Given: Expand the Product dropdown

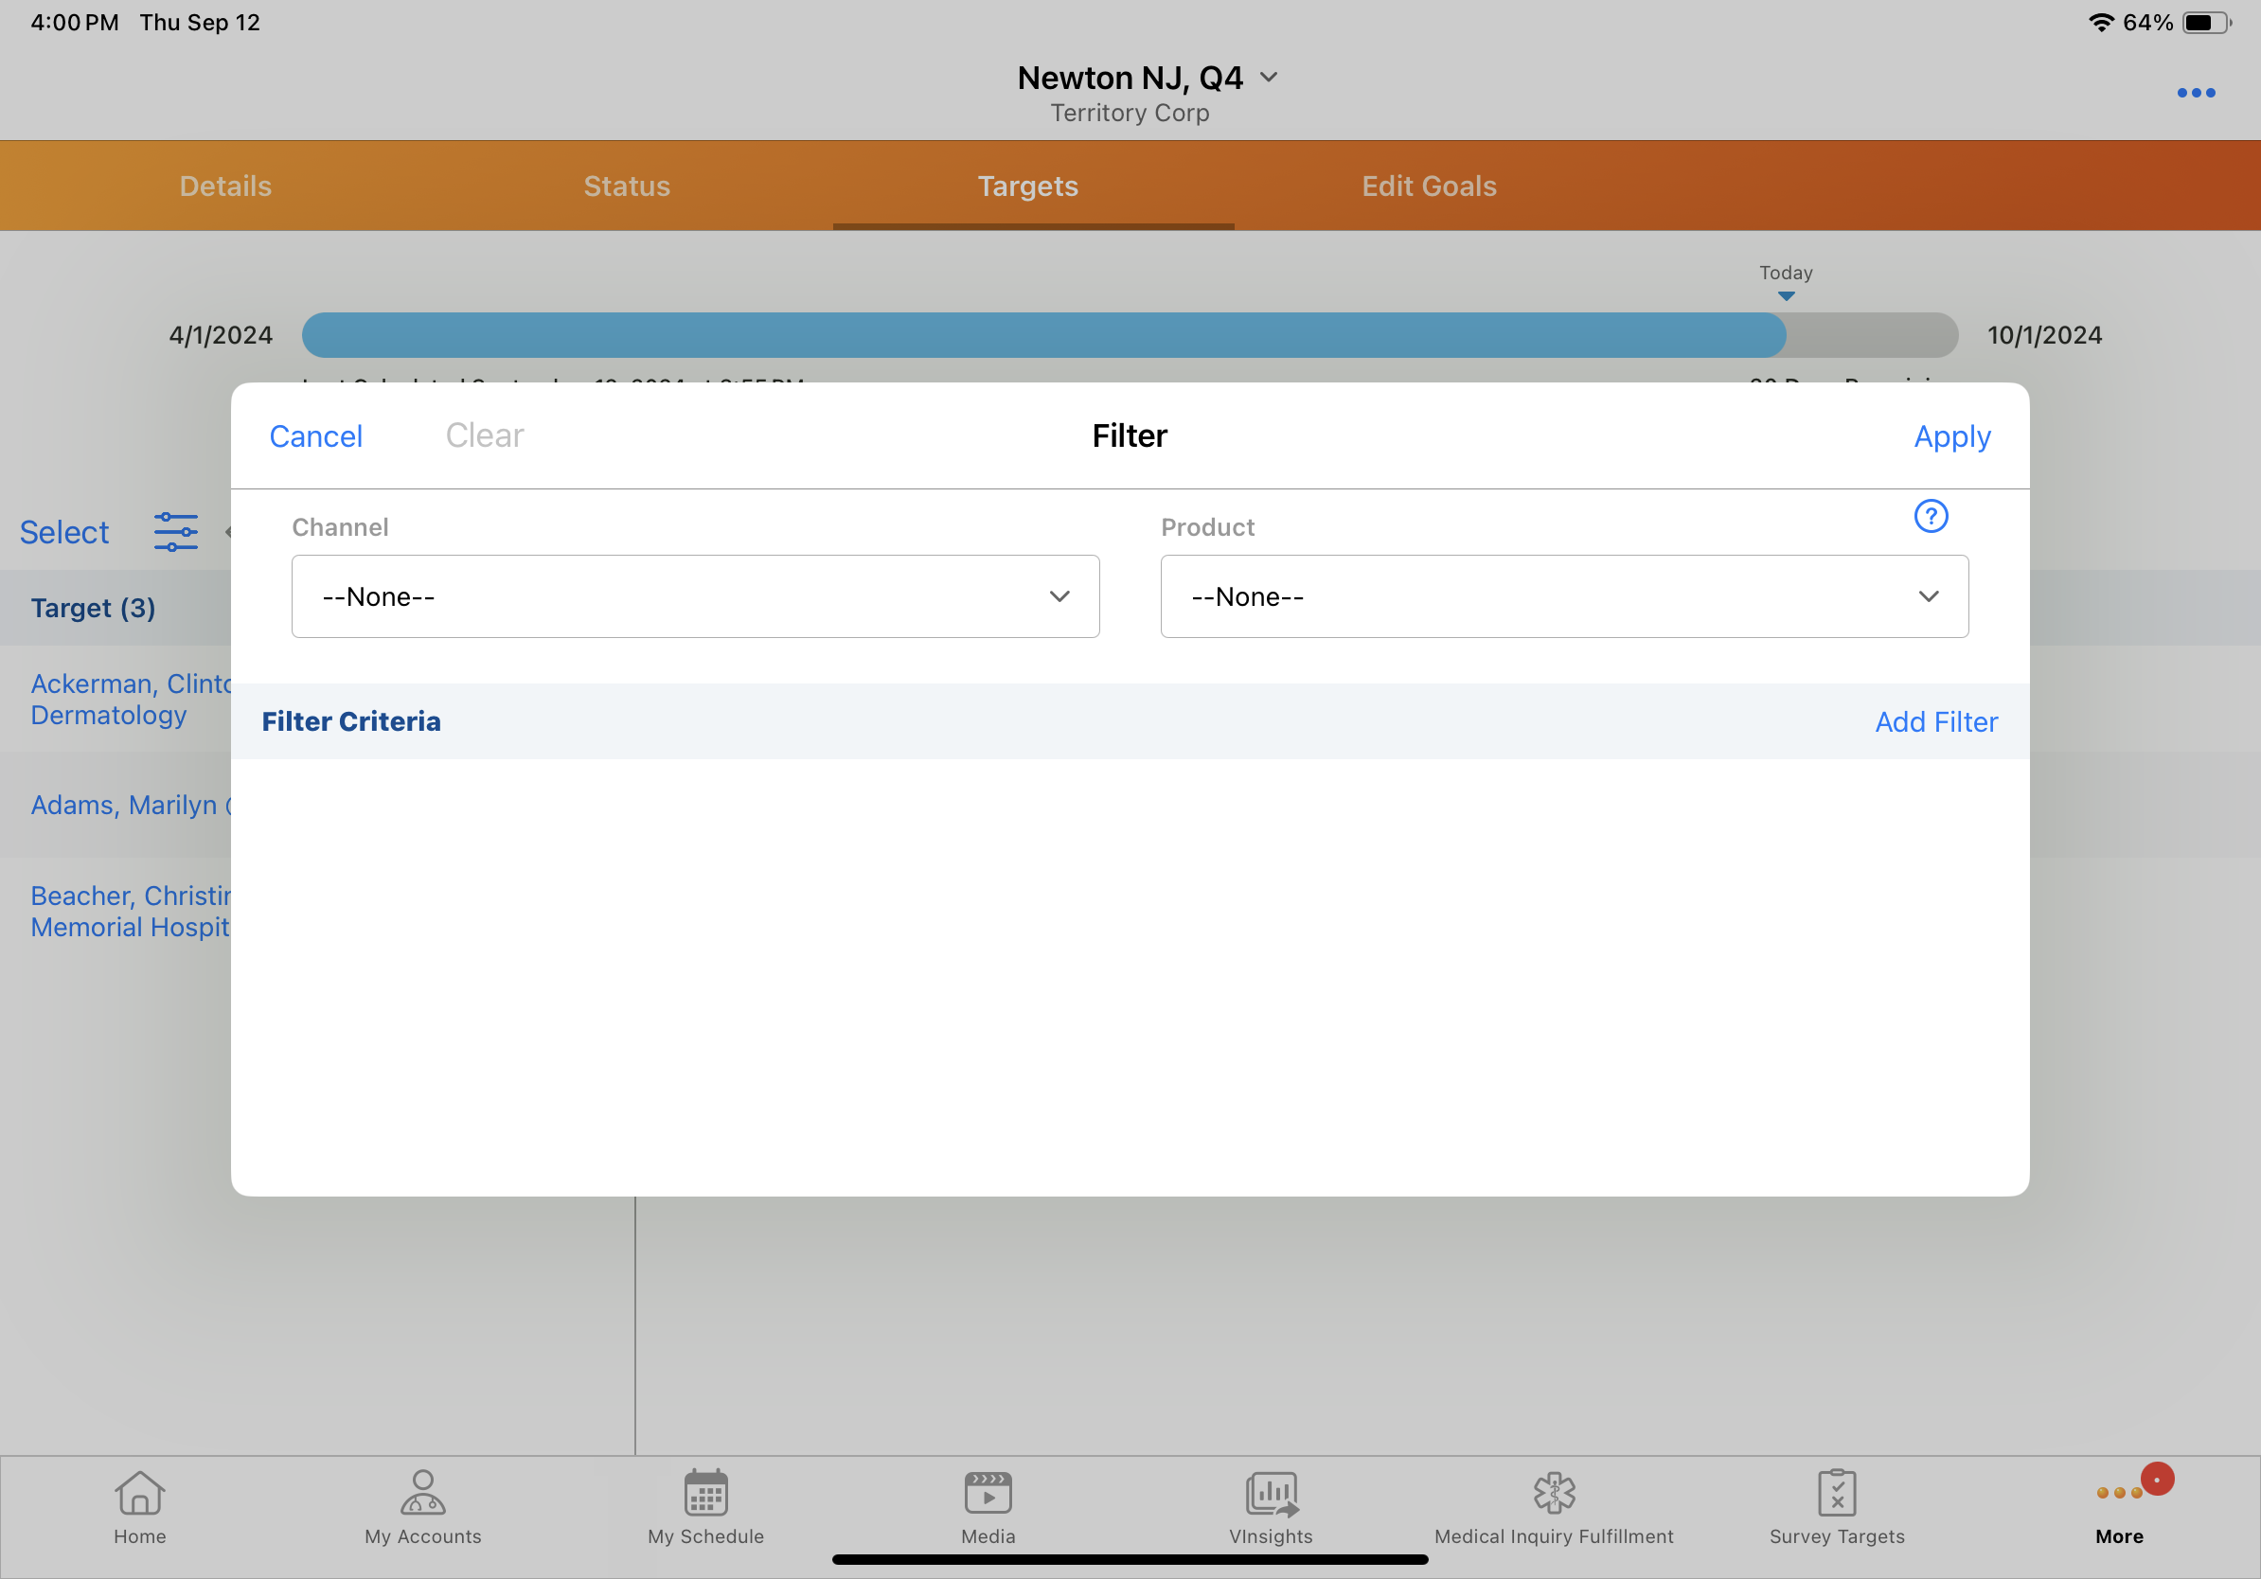Looking at the screenshot, I should [1564, 596].
